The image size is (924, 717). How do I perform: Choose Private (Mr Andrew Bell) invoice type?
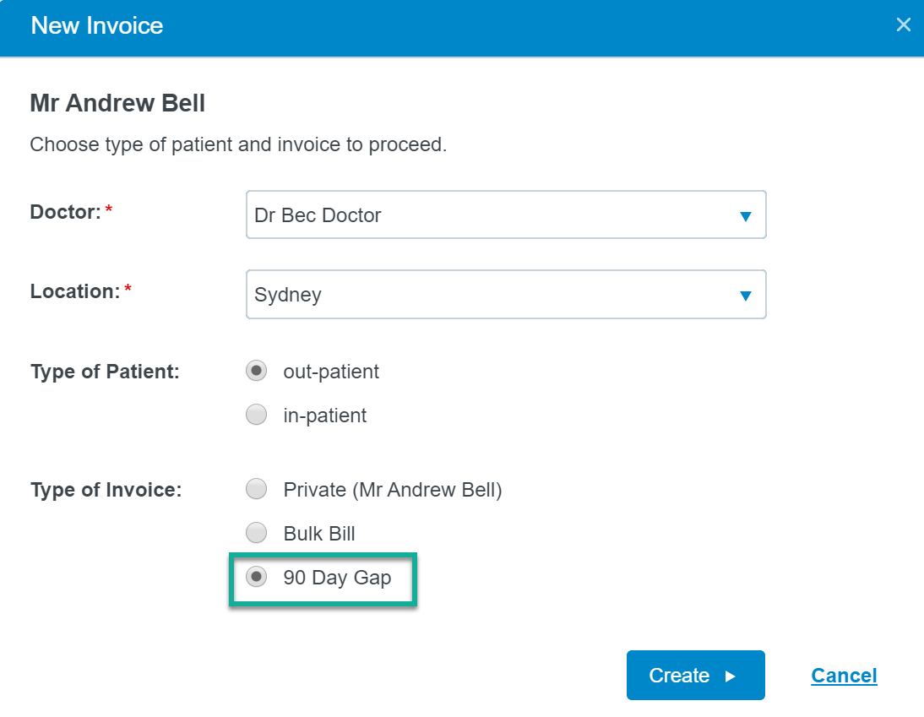[257, 488]
